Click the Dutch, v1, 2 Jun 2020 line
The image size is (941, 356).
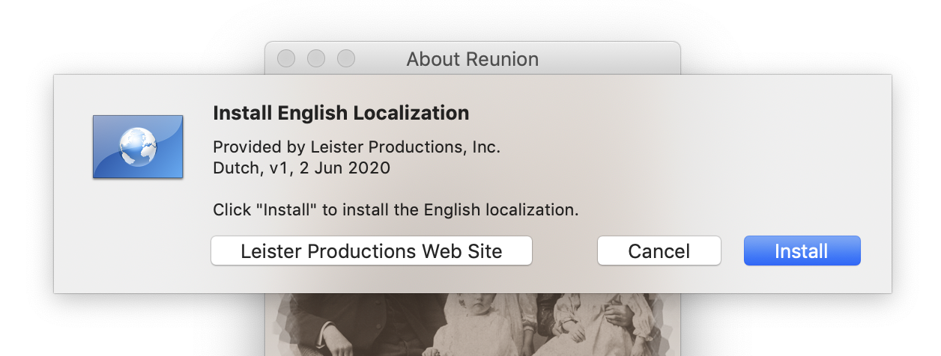[301, 168]
